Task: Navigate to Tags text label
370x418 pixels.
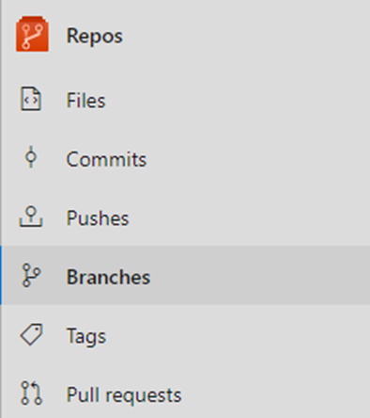Action: (86, 336)
